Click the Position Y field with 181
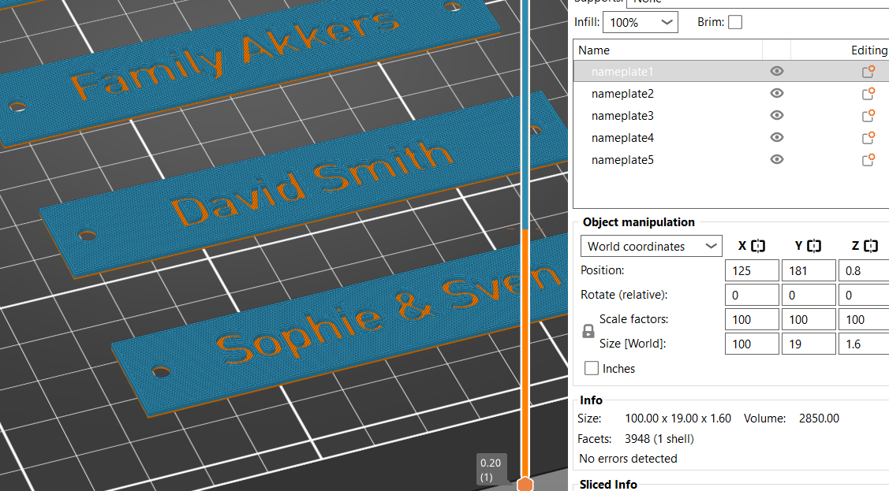889x491 pixels. [x=809, y=270]
